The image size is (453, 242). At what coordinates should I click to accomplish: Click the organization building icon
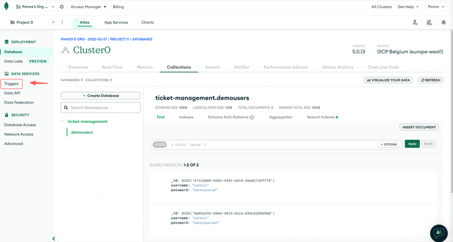[18, 7]
